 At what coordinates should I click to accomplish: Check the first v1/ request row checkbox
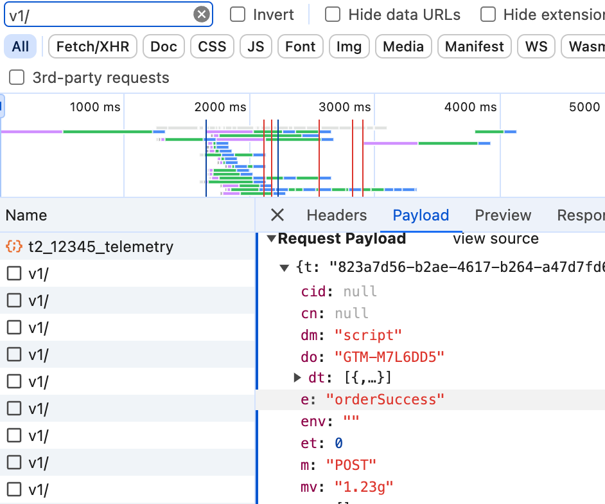click(14, 273)
